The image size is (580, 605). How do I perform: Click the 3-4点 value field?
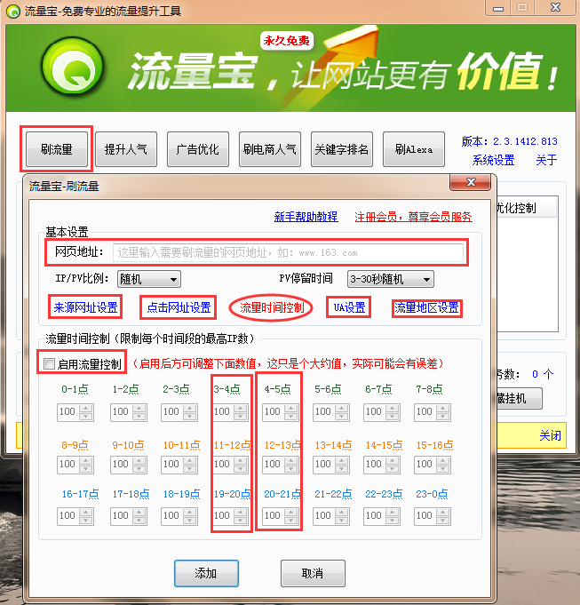pos(224,412)
